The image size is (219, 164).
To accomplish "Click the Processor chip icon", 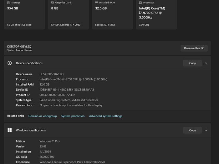I will 140,2.
